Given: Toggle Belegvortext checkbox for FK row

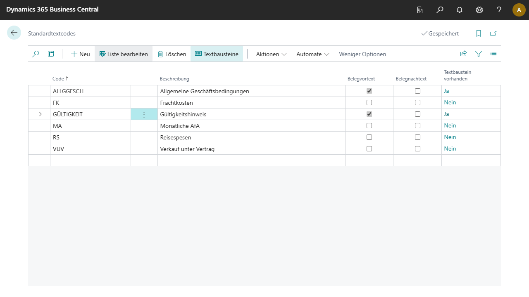Looking at the screenshot, I should pos(369,102).
